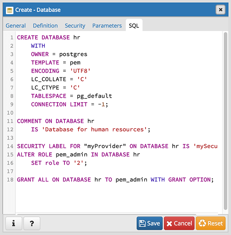Click the 'WITH' keyword on line 2
The image size is (231, 235).
click(x=38, y=46)
